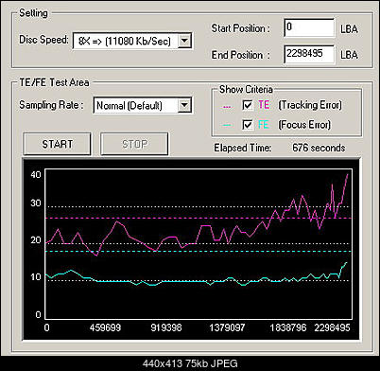380x371 pixels.
Task: Click the y-axis label 10
Action: 36,277
